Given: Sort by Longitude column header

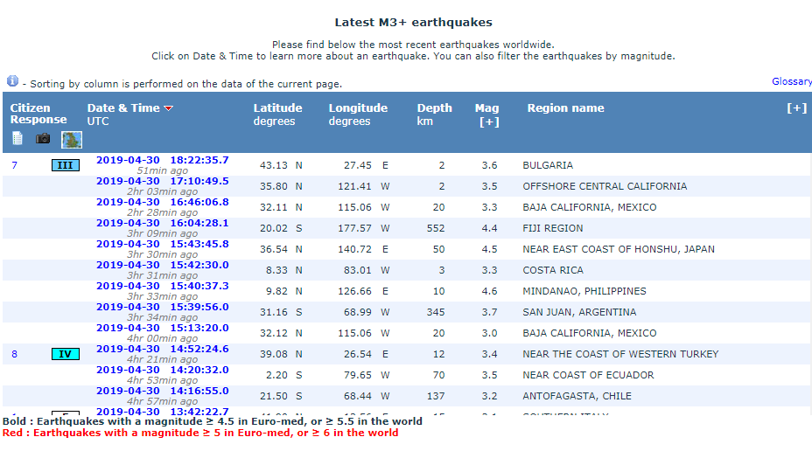Looking at the screenshot, I should click(x=358, y=108).
